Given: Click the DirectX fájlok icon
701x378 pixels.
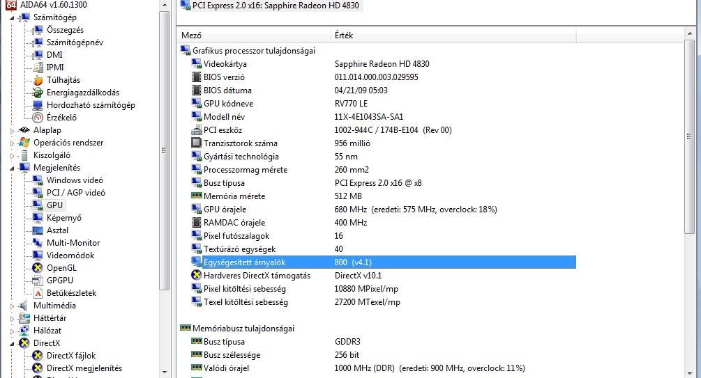Looking at the screenshot, I should [x=38, y=355].
